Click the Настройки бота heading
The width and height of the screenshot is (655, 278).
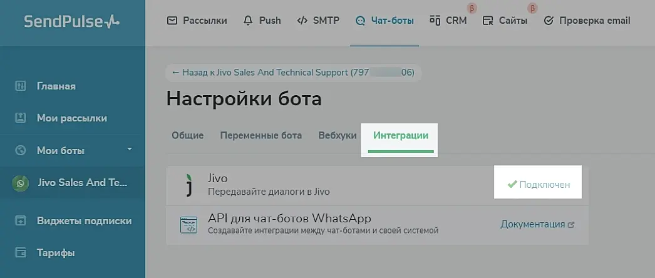pyautogui.click(x=244, y=100)
